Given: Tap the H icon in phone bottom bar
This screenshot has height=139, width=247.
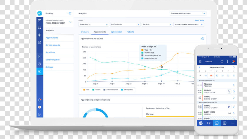Looking at the screenshot, I should [225, 123].
